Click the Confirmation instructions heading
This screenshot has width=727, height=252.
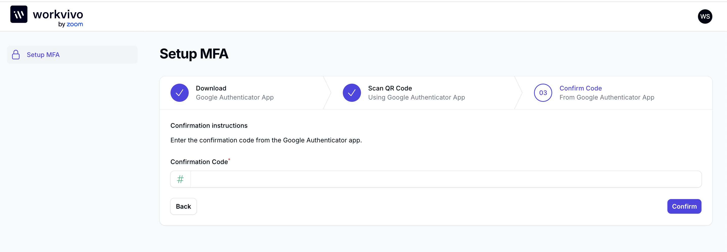(209, 125)
